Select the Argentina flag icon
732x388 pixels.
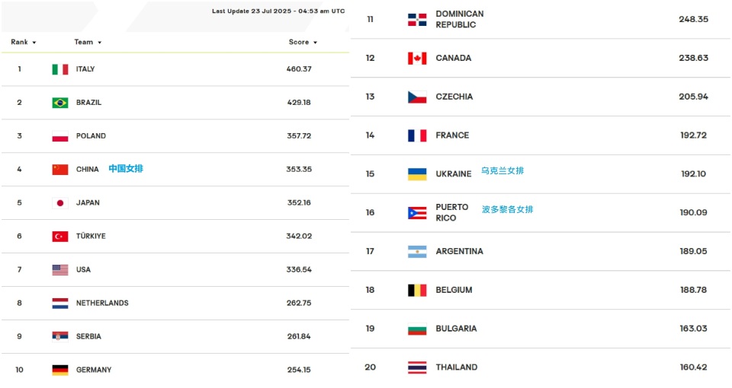[x=417, y=252]
